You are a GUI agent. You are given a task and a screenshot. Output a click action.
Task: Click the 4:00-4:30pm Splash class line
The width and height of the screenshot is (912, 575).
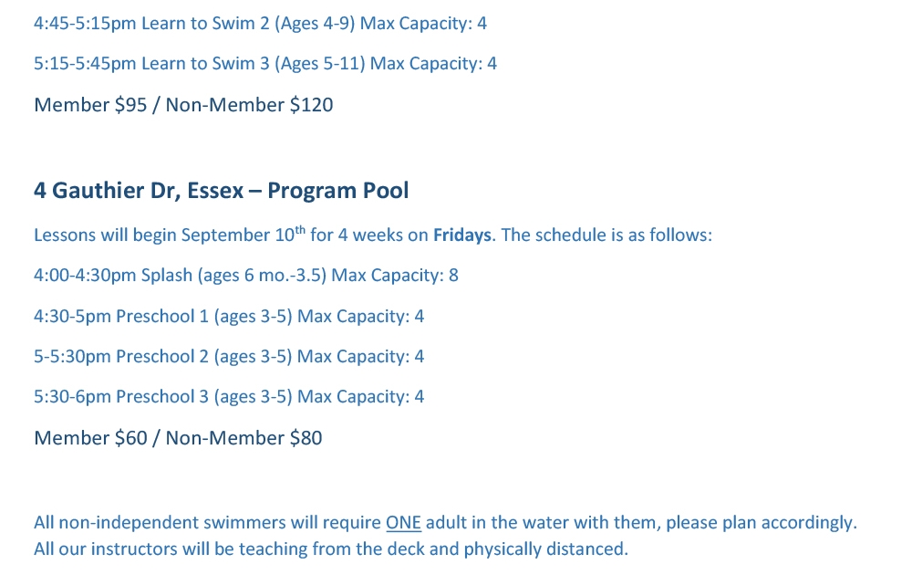246,276
